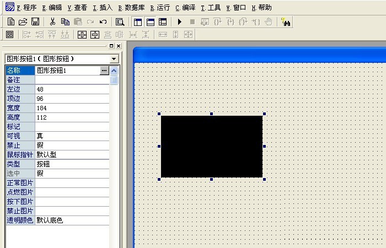The image size is (386, 248).
Task: Close the property panel
Action: coord(119,46)
